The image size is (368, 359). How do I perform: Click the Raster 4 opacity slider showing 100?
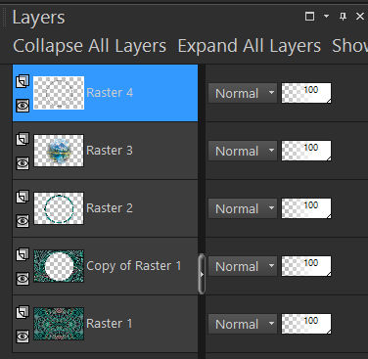306,93
